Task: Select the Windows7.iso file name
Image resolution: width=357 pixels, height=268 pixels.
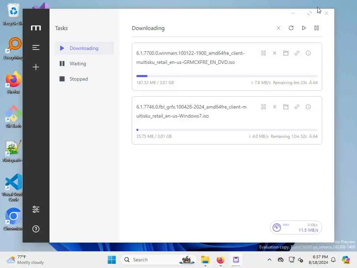Action: (x=191, y=111)
